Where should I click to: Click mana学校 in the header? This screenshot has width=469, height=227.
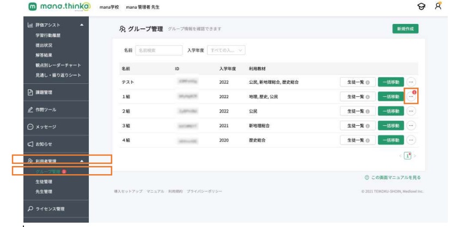click(x=109, y=7)
